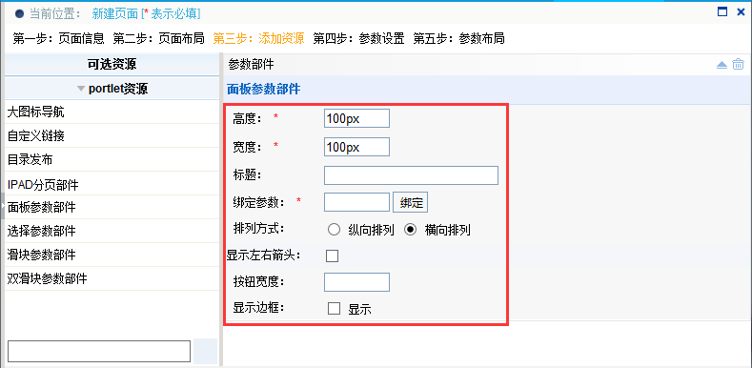
Task: Enable 显示左右箭头 checkbox
Action: (x=332, y=256)
